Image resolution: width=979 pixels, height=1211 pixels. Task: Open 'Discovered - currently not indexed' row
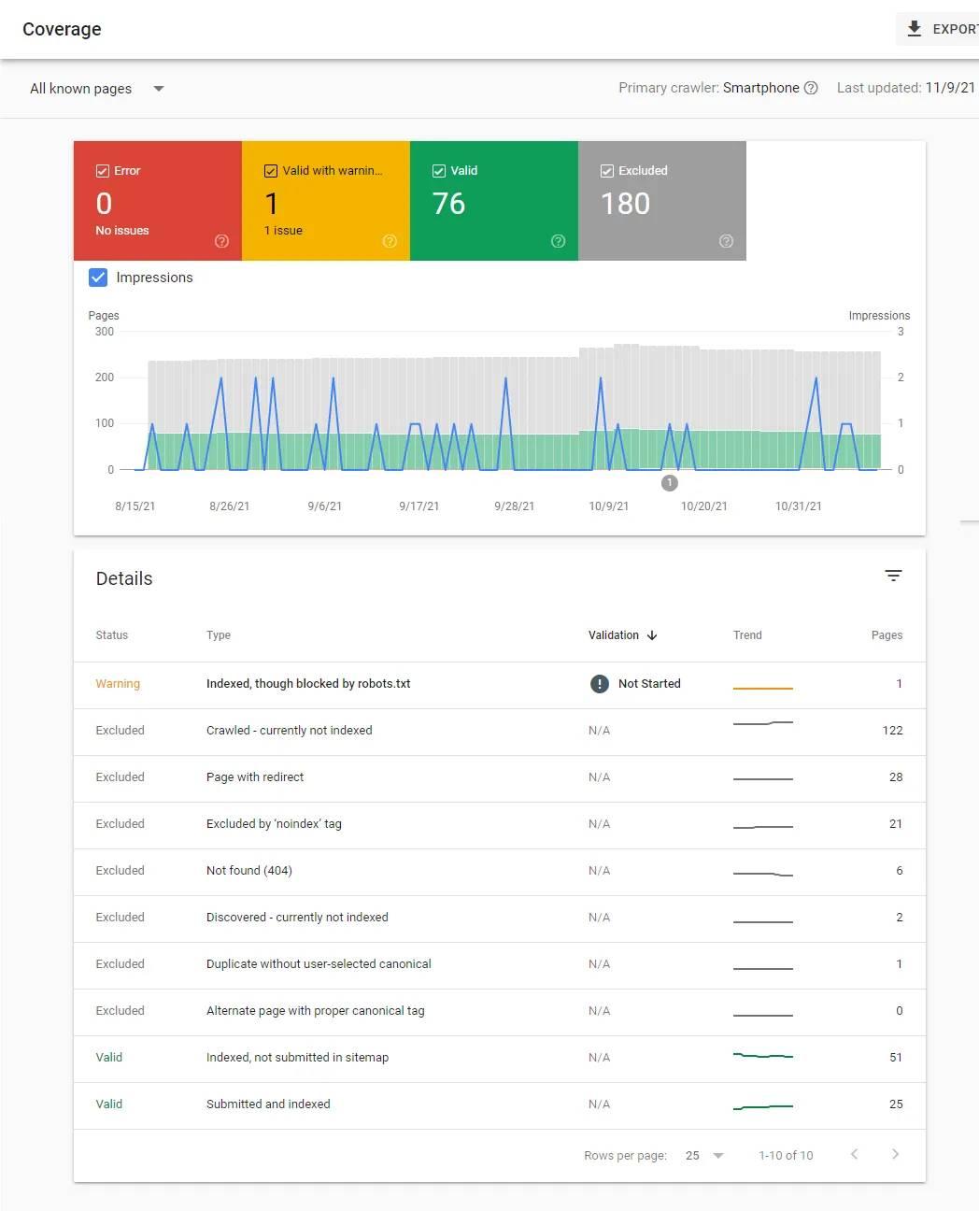click(500, 919)
